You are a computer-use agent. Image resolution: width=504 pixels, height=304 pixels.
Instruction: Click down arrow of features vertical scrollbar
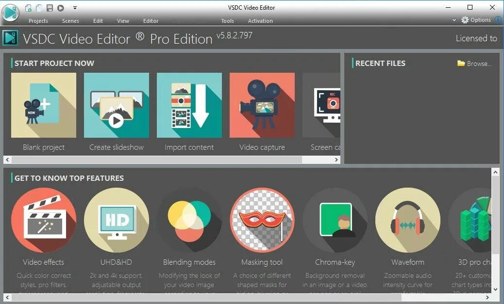click(495, 289)
